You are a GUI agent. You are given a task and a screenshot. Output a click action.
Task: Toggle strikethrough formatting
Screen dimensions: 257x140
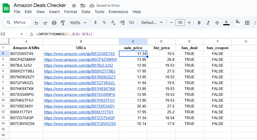coord(217,23)
